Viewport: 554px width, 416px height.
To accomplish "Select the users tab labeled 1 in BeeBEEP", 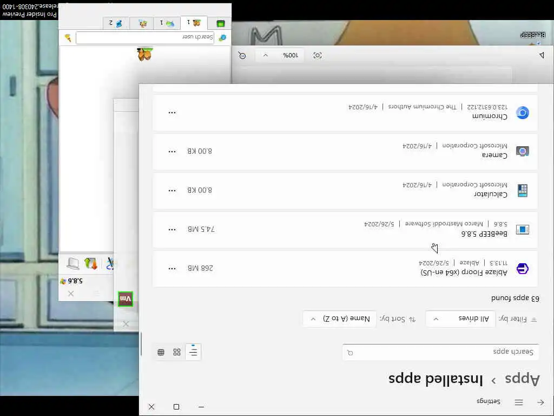I will tap(194, 23).
